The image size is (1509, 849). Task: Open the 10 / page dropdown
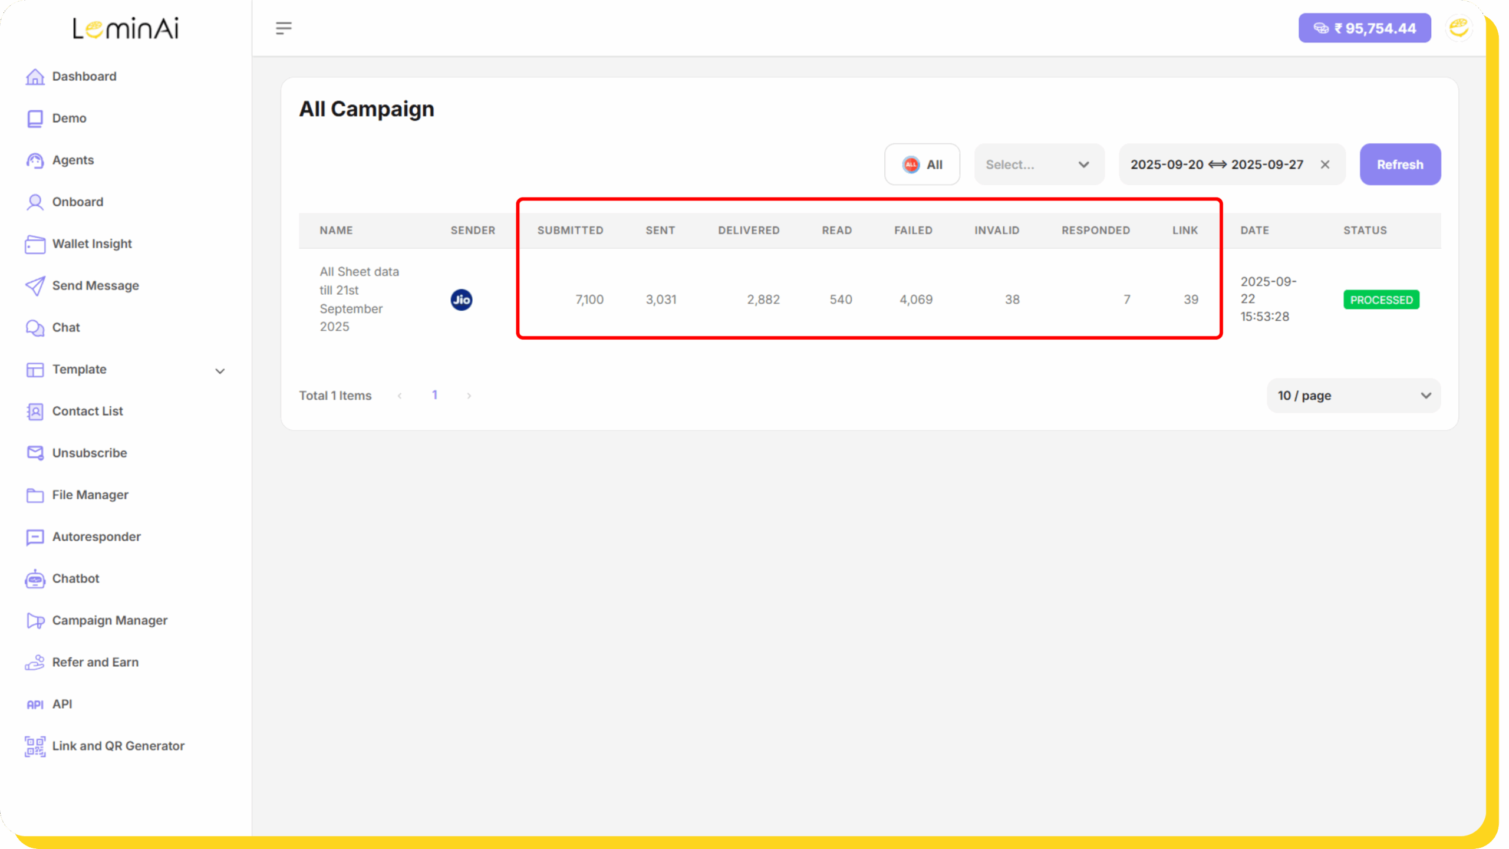point(1353,396)
